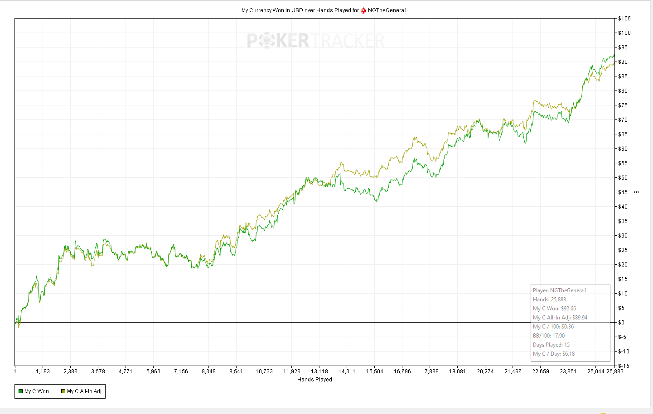Viewport: 653px width, 414px height.
Task: Click the 2,386 x-axis tick label
Action: [x=70, y=371]
